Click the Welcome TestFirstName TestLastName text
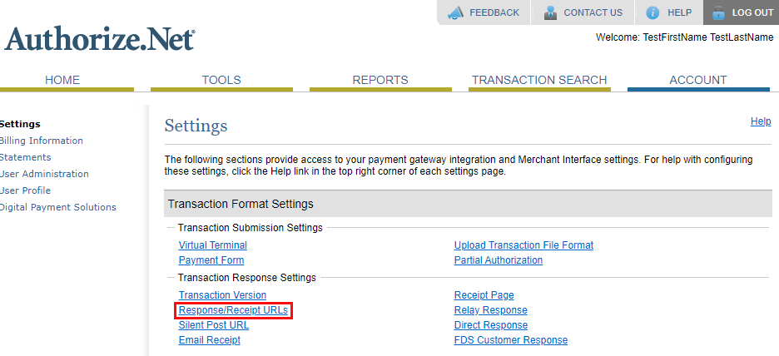 (685, 37)
